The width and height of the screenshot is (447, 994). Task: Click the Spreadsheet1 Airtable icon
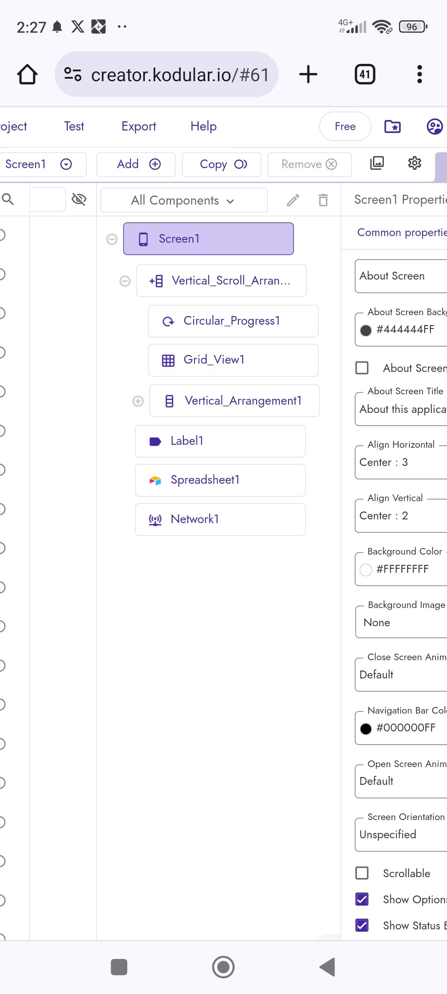155,480
